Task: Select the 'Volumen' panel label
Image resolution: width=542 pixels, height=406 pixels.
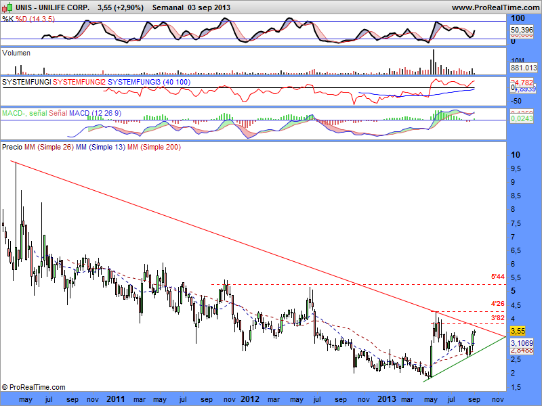Action: (16, 53)
